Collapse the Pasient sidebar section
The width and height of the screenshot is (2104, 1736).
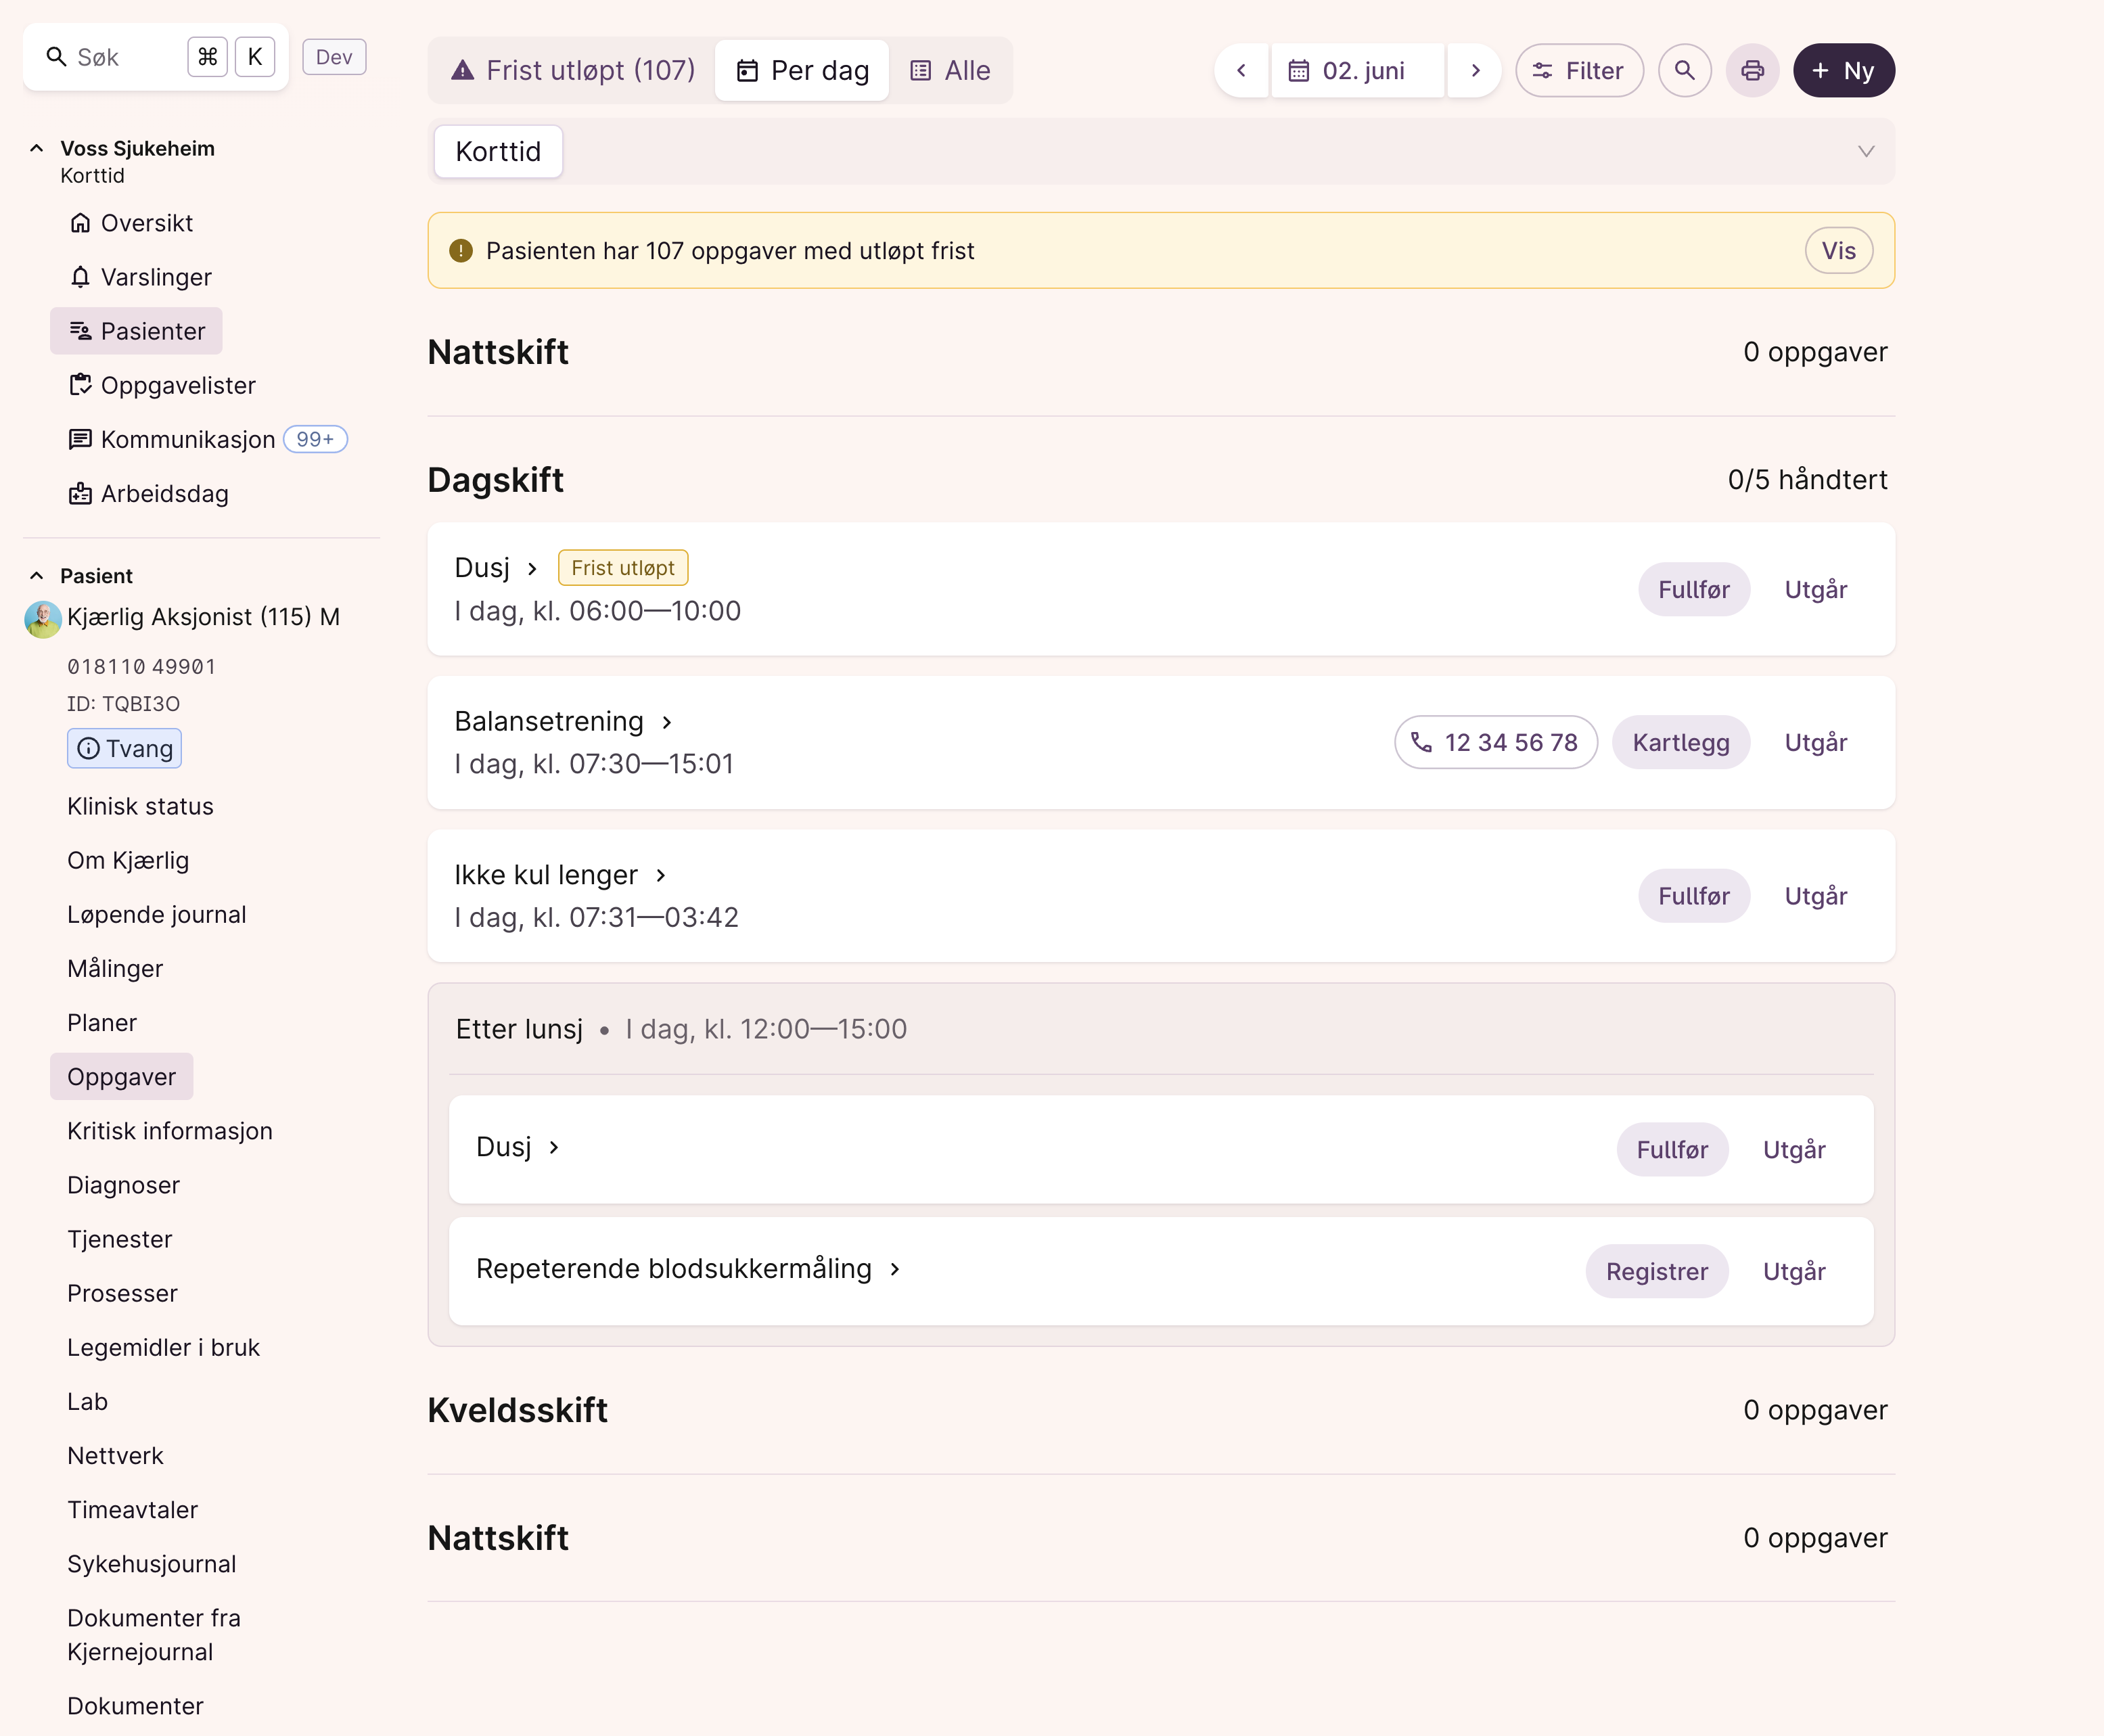37,576
